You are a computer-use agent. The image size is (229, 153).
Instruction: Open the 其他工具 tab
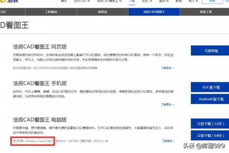206,12
